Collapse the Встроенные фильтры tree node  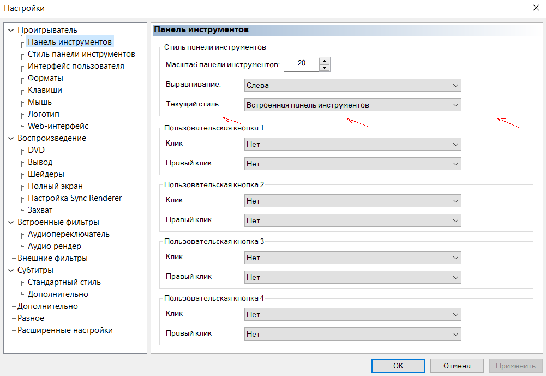pyautogui.click(x=11, y=222)
